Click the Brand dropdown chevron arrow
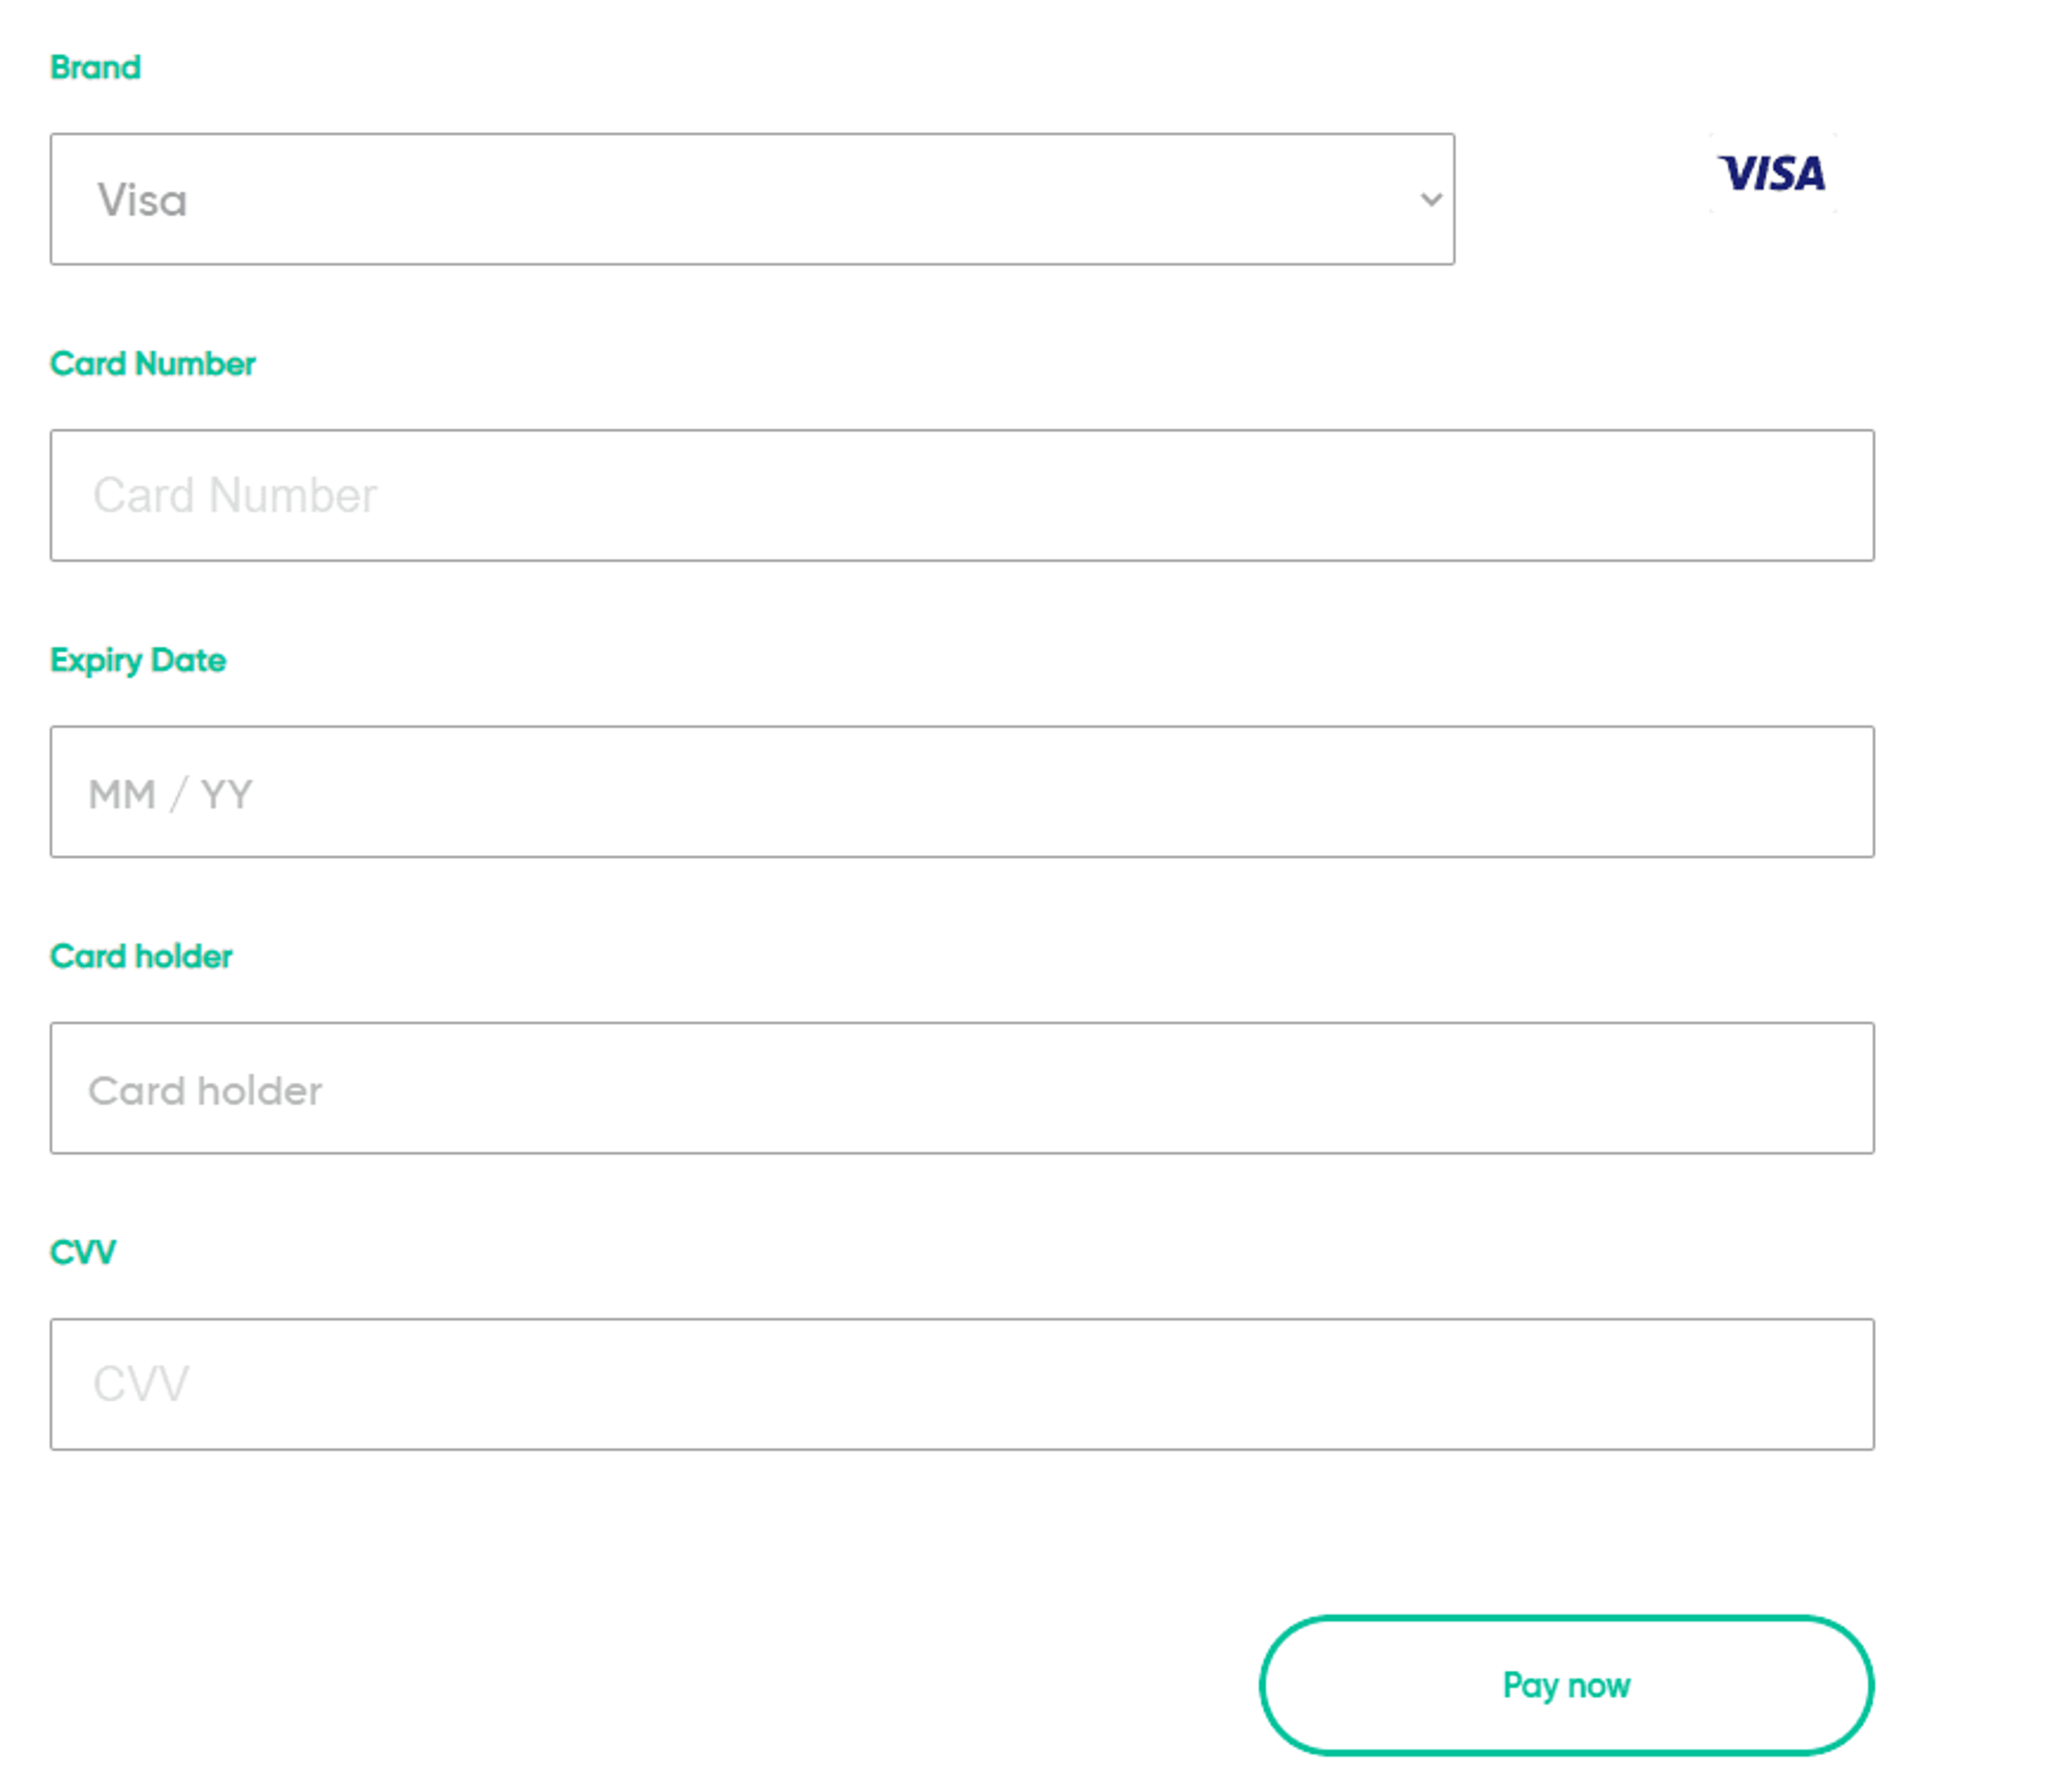Screen dimensions: 2072x1778 pos(1431,199)
